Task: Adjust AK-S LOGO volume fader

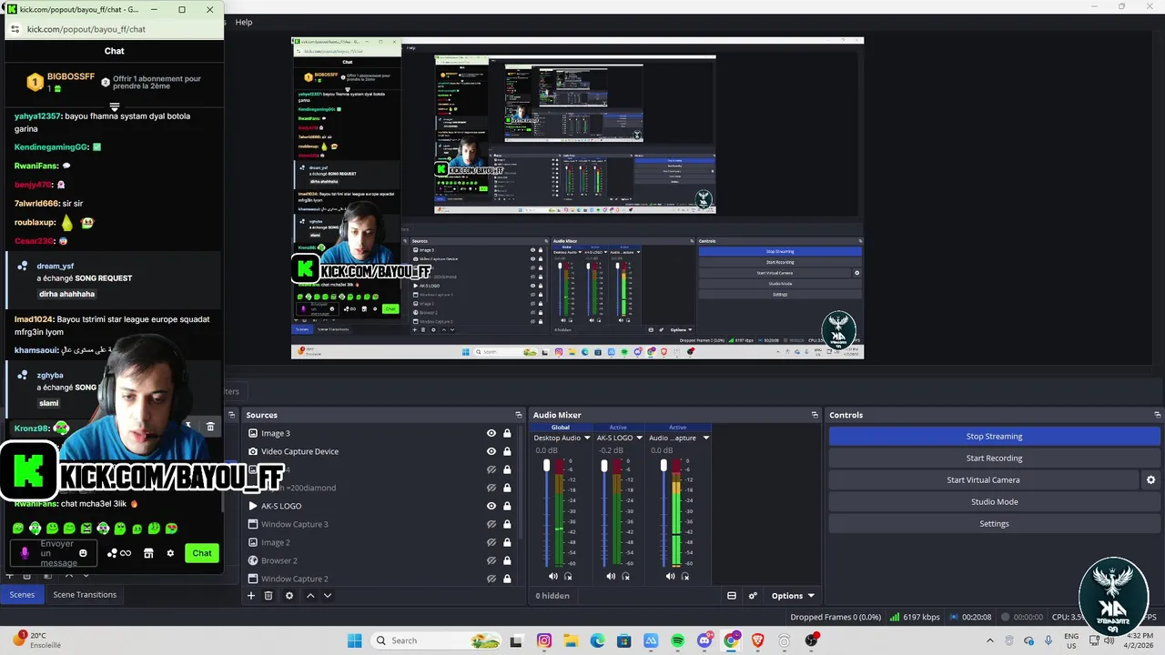Action: 604,466
